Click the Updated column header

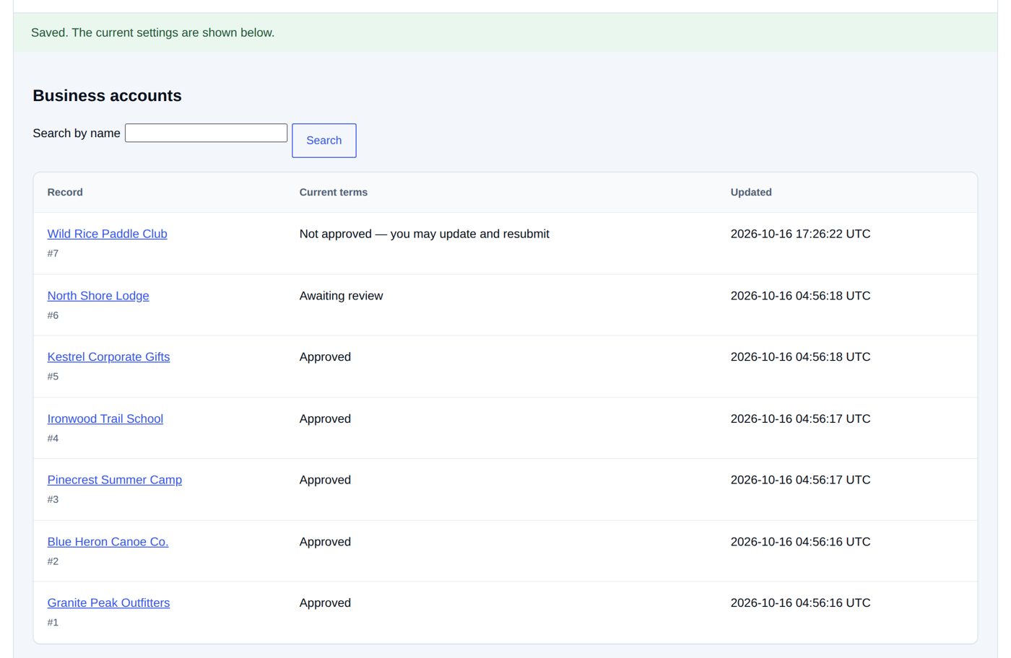click(751, 192)
